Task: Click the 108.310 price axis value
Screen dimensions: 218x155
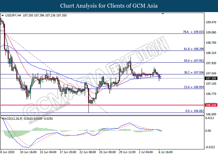Action: [x=211, y=53]
